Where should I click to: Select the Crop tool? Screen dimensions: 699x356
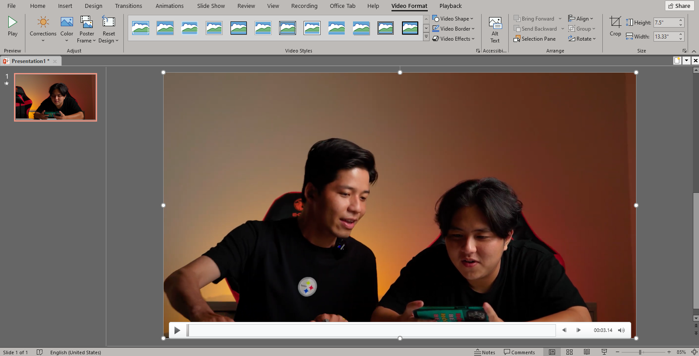[615, 26]
